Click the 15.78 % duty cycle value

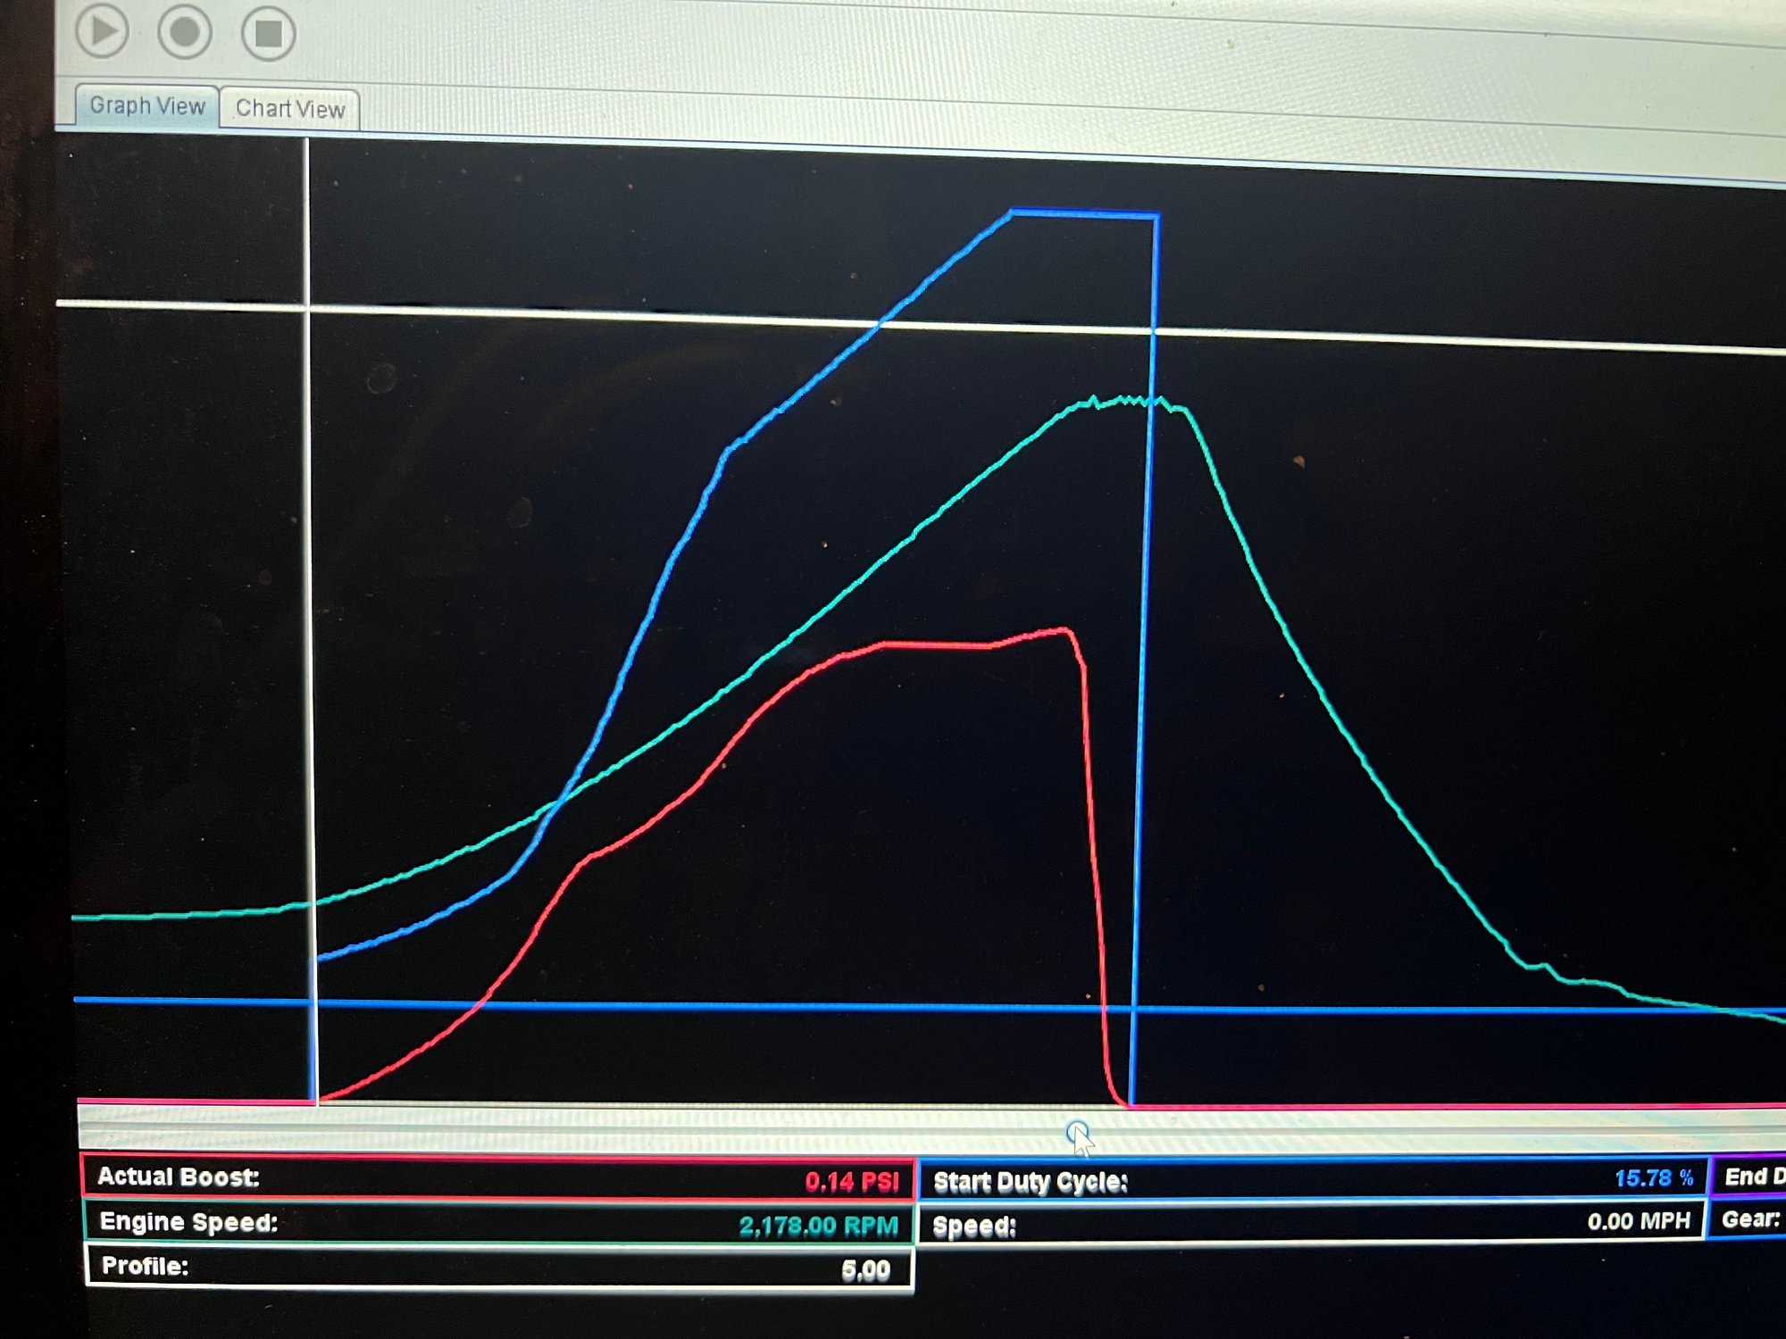[x=1653, y=1178]
